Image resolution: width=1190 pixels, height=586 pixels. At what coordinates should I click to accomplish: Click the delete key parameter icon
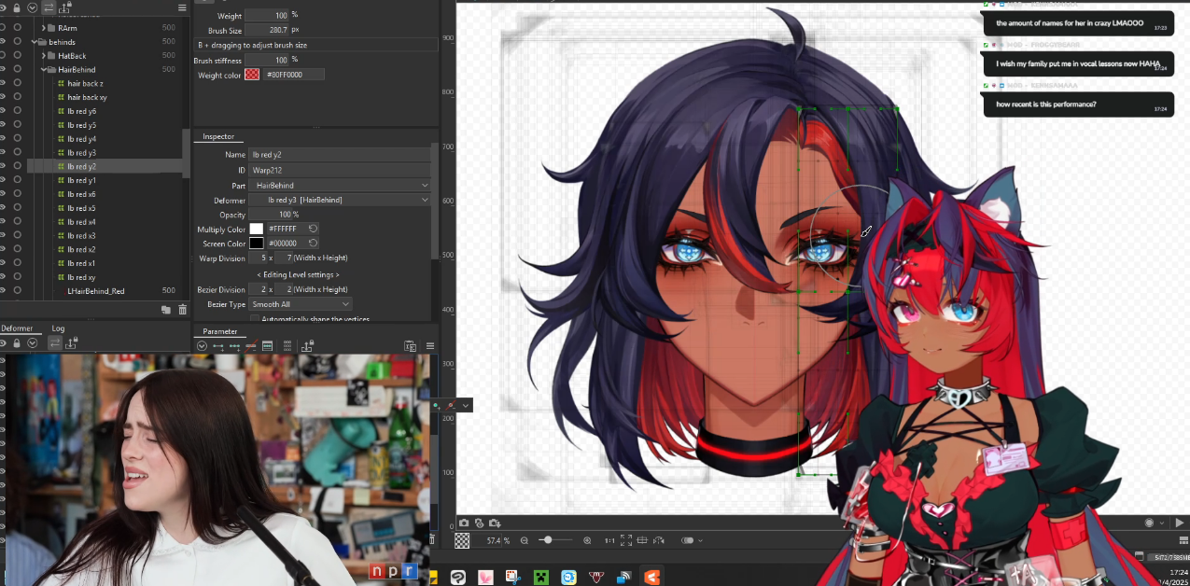250,346
